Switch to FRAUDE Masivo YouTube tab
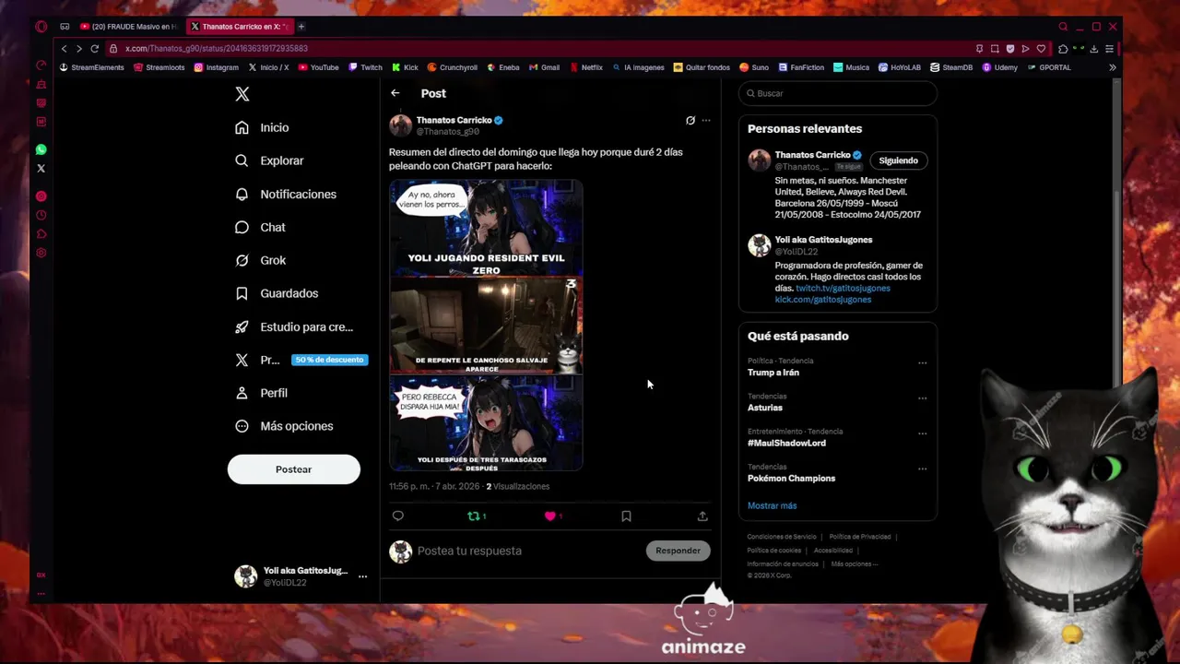Image resolution: width=1180 pixels, height=664 pixels. [128, 27]
